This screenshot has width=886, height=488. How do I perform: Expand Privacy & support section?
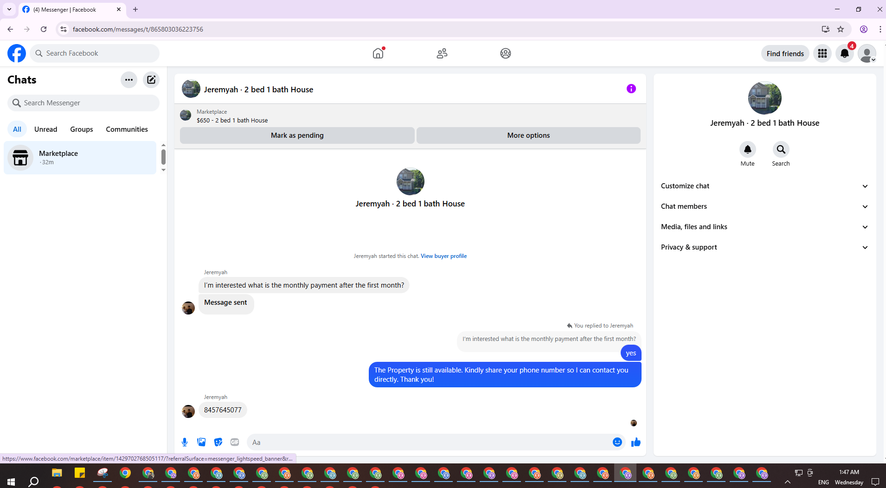point(764,247)
